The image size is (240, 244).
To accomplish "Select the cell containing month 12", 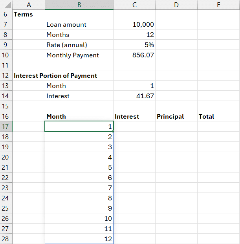I will coord(79,239).
